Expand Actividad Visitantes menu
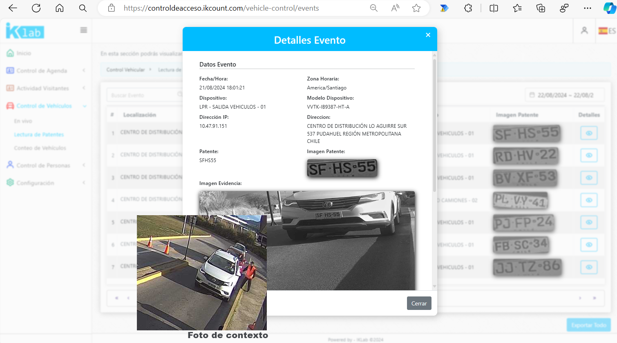617x343 pixels. click(46, 88)
